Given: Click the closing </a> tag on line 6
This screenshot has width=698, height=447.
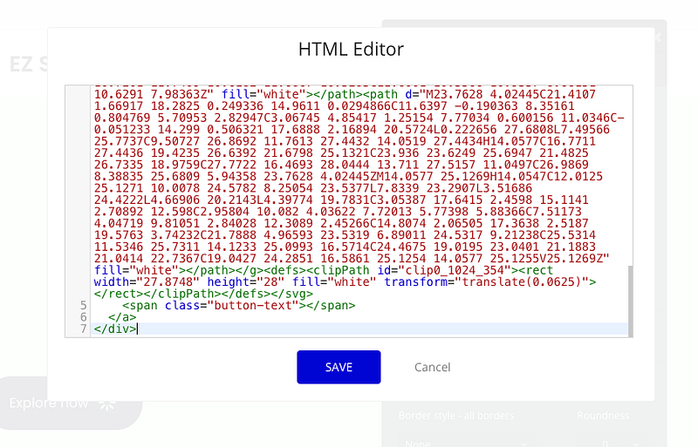Looking at the screenshot, I should tap(122, 317).
